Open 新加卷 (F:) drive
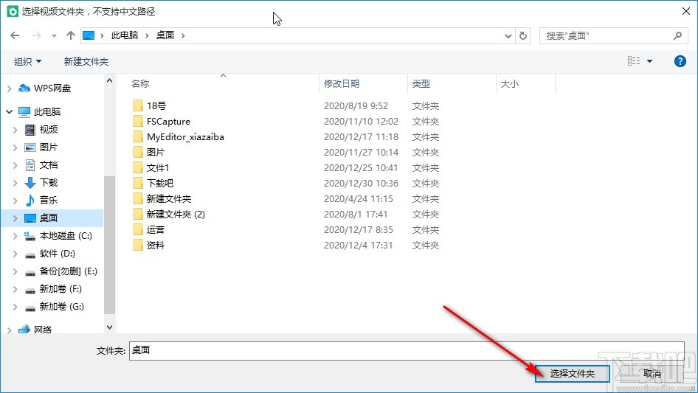This screenshot has height=393, width=698. [x=61, y=289]
